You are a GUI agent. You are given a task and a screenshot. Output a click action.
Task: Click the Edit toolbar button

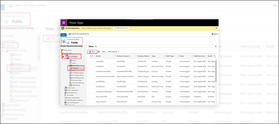click(104, 52)
